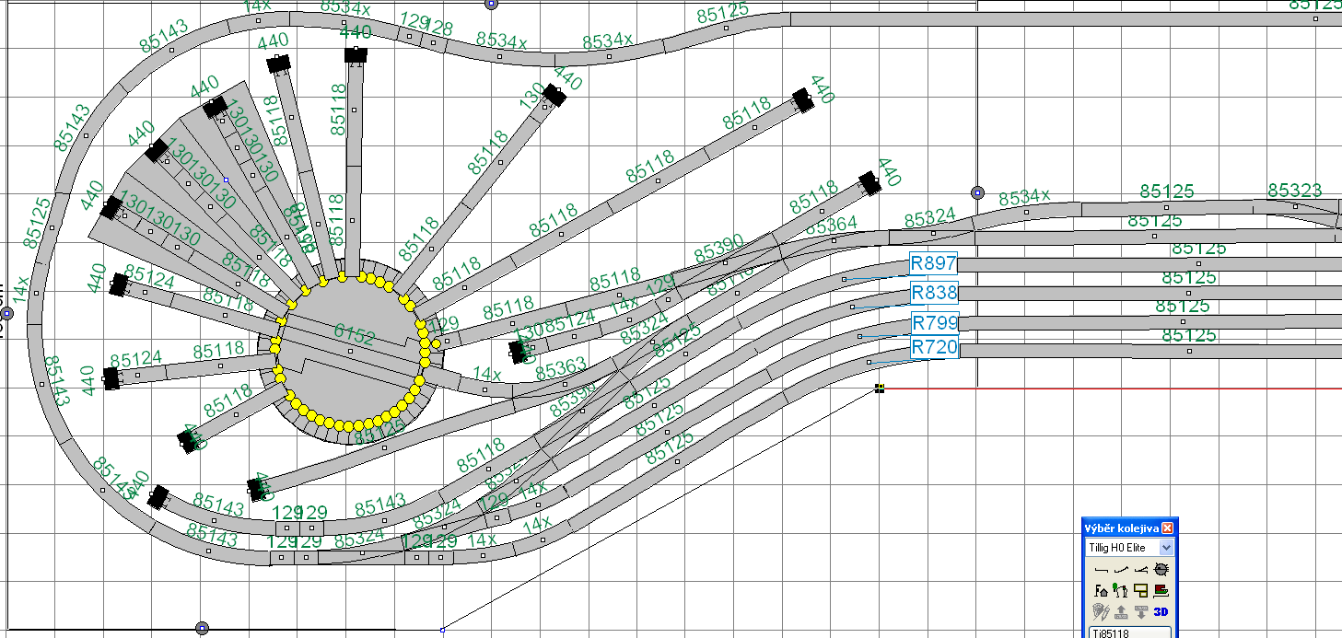
Task: Select the straight track icon
Action: point(1101,570)
